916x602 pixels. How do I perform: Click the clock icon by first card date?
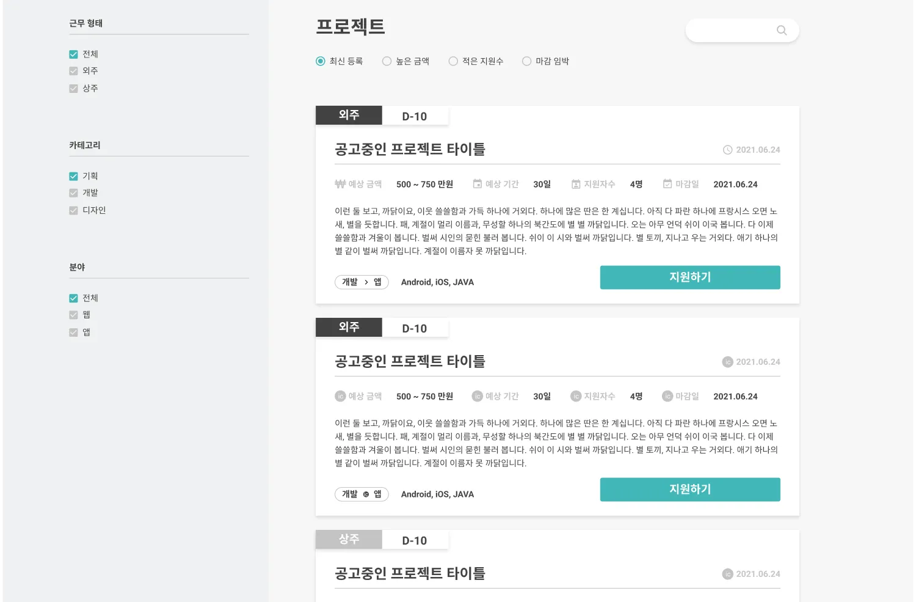727,150
